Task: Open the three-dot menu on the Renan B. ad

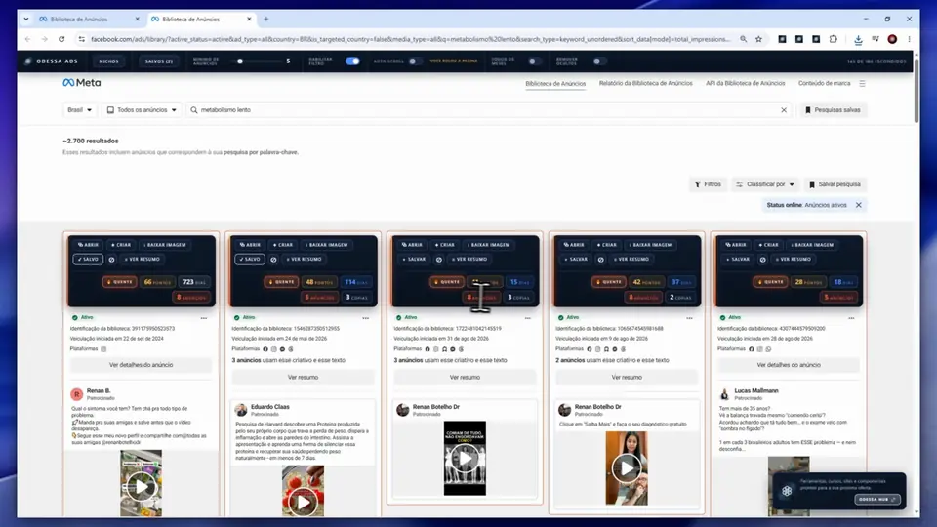Action: [204, 318]
